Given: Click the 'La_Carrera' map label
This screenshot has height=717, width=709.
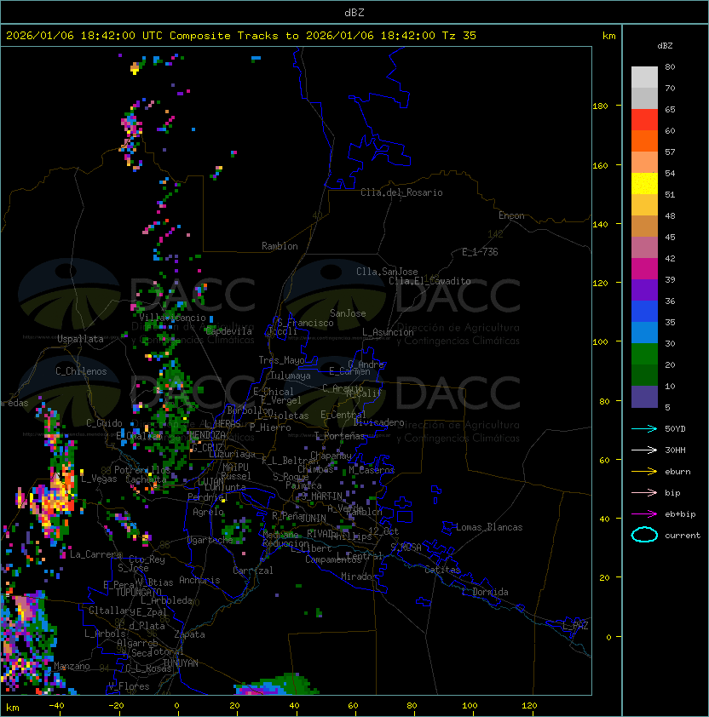Looking at the screenshot, I should (95, 554).
